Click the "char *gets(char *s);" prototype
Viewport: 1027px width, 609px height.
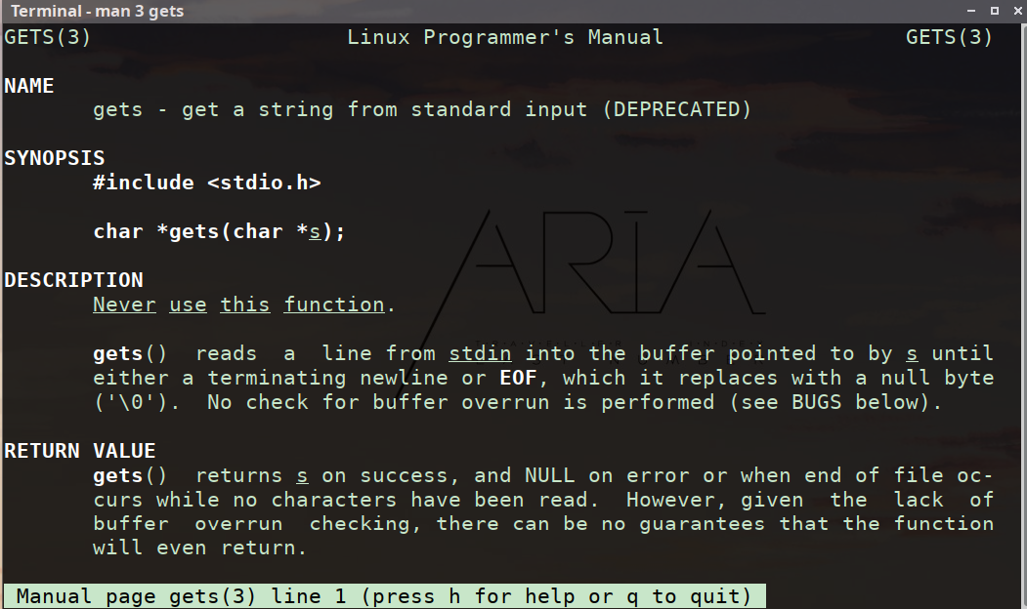click(x=220, y=231)
